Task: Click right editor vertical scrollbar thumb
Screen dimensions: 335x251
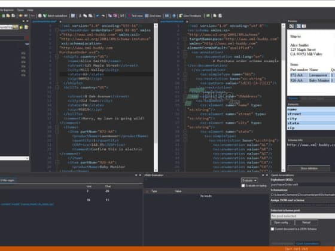Action: (284, 44)
